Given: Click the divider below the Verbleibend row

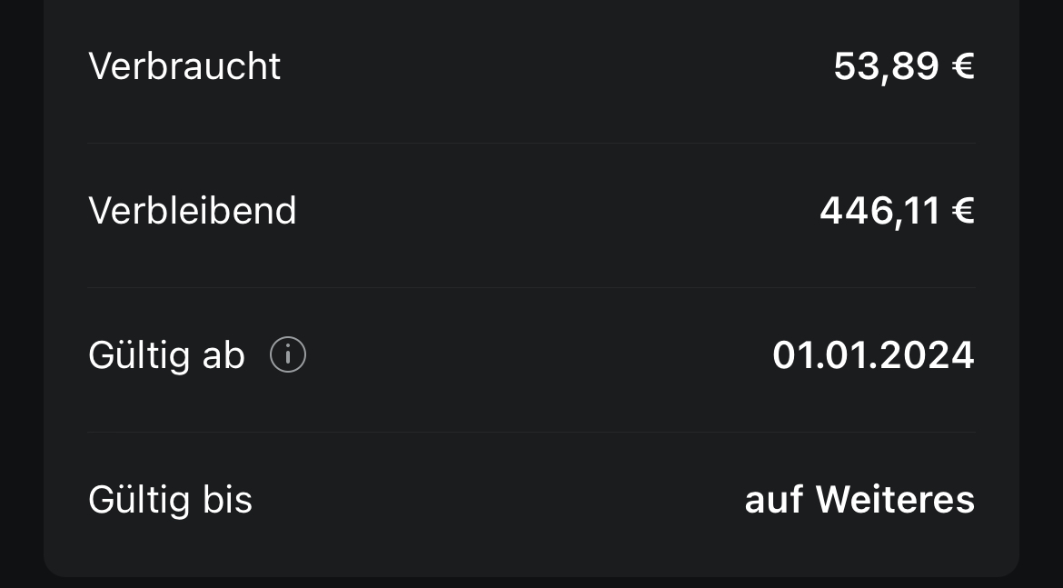Looking at the screenshot, I should (531, 288).
